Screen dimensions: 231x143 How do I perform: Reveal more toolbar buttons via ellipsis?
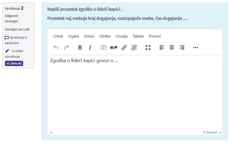(x=196, y=47)
